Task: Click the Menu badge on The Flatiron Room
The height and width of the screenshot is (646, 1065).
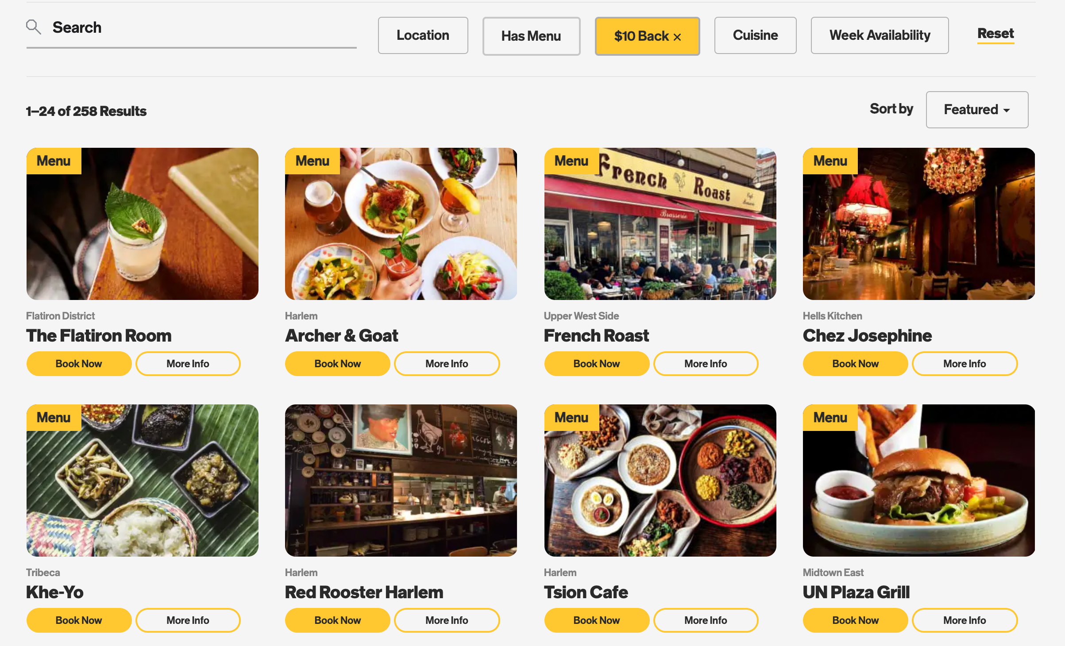Action: (x=54, y=161)
